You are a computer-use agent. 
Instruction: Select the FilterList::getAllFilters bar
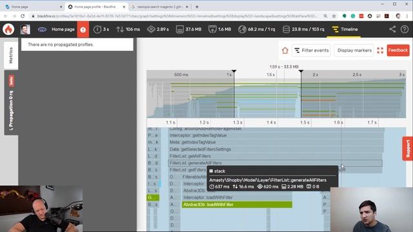(276, 156)
